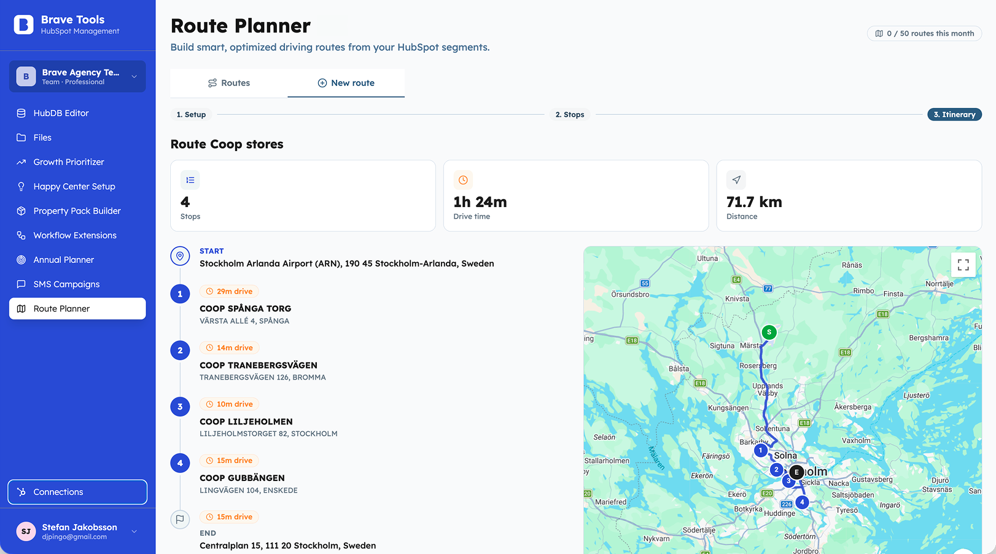
Task: Click COOP LILJEHOLMEN stop name
Action: click(246, 421)
